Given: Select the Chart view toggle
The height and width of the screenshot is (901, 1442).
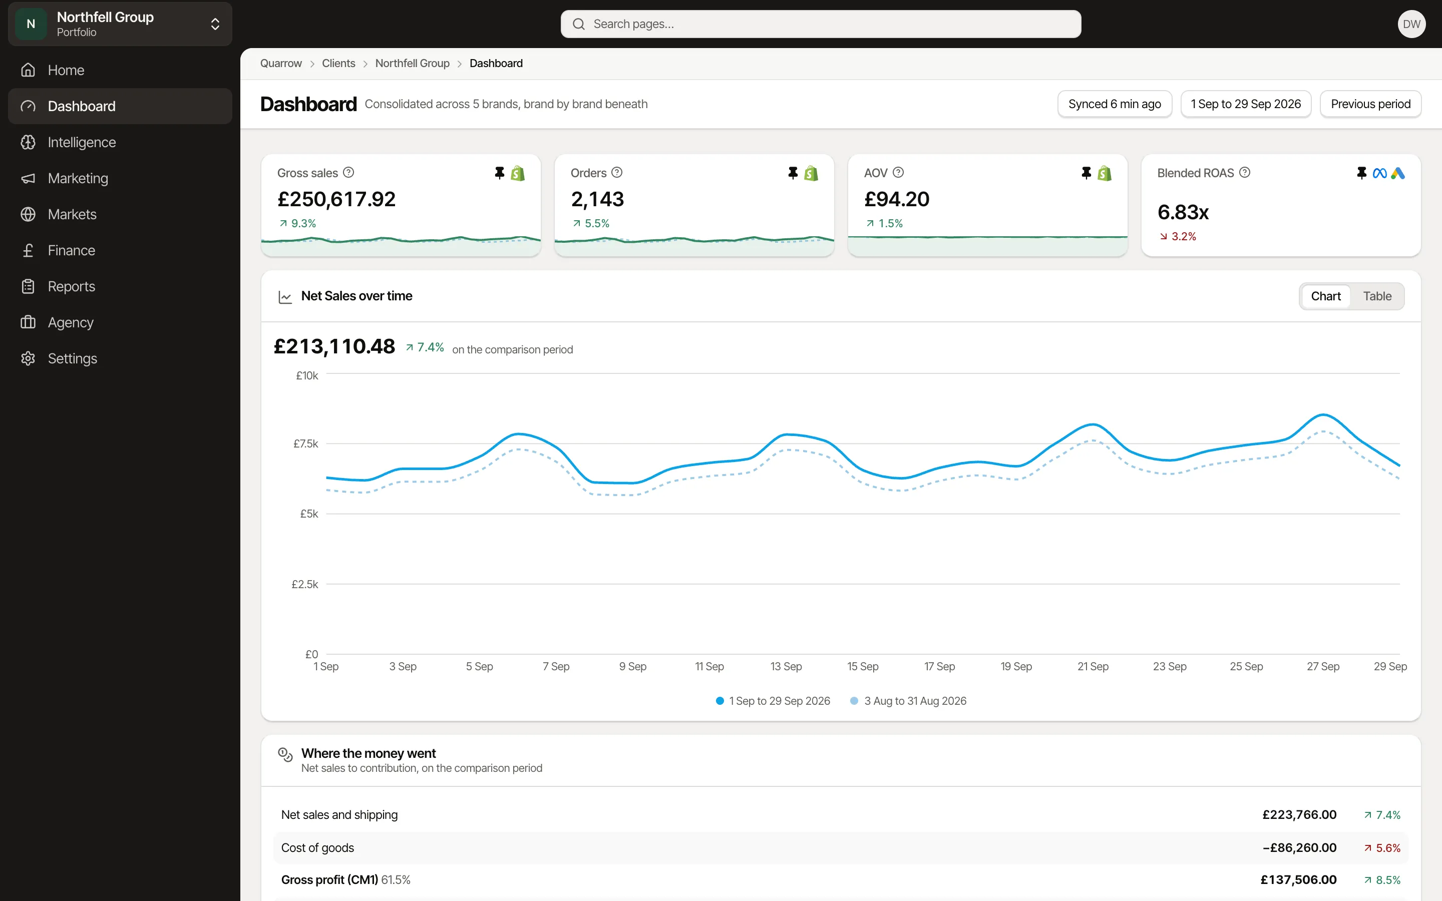Looking at the screenshot, I should [1325, 296].
